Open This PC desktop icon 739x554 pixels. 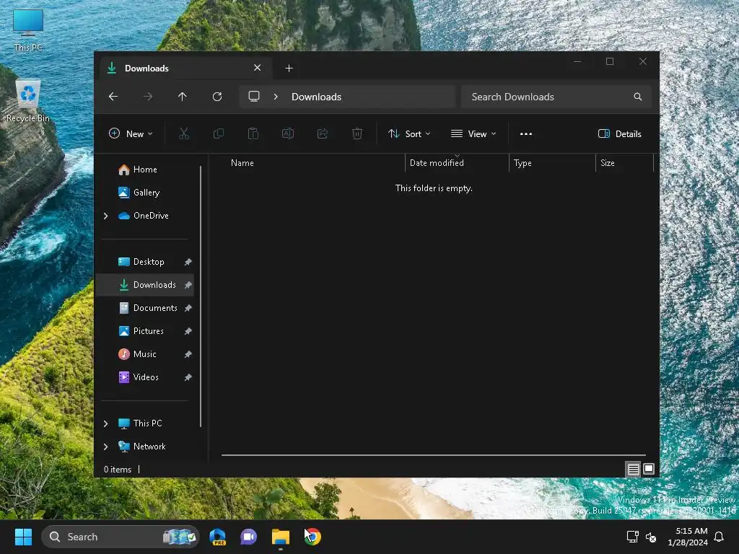pos(28,29)
